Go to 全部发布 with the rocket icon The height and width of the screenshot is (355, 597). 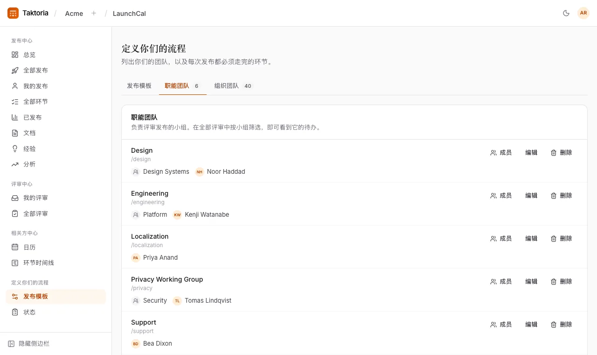[x=56, y=71]
